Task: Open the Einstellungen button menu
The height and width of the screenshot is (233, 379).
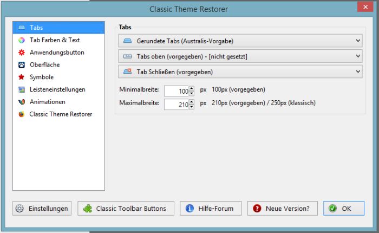Action: pyautogui.click(x=42, y=208)
